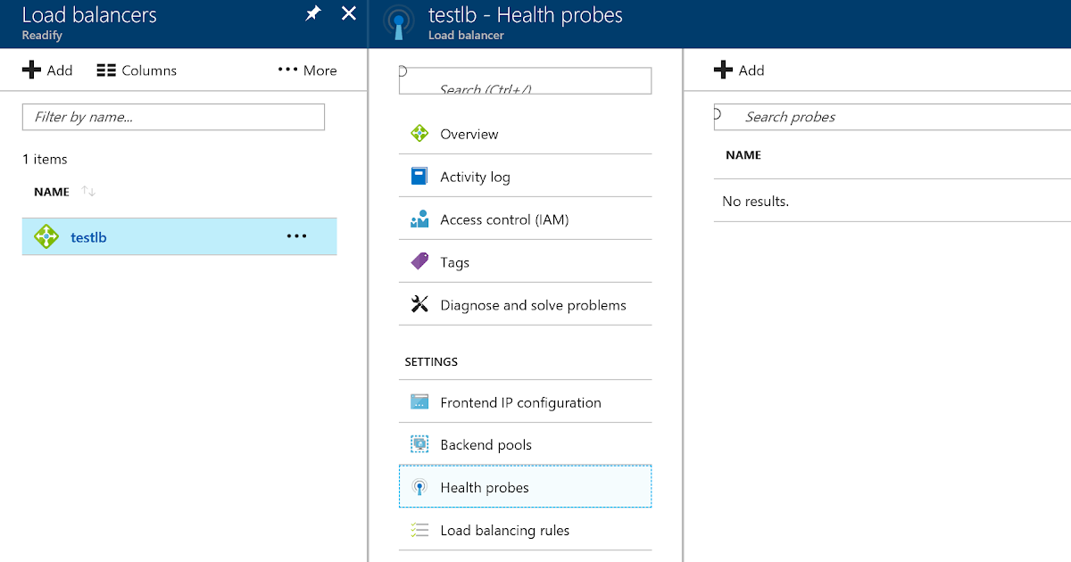Viewport: 1071px width, 562px height.
Task: Select the testlb load balancer row
Action: 179,236
